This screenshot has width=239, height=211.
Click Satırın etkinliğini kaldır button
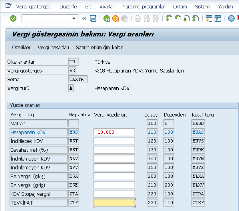tap(100, 48)
